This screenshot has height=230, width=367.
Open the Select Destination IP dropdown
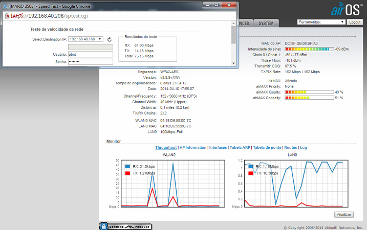pos(85,39)
